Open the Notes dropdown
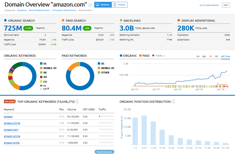This screenshot has width=235, height=155. tap(160, 56)
